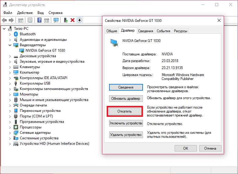Click the red X Uninstall device icon
This screenshot has height=174, width=238.
click(73, 20)
